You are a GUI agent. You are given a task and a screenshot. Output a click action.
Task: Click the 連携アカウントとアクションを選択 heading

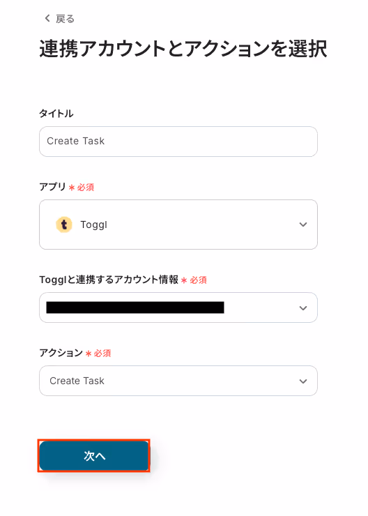(183, 49)
